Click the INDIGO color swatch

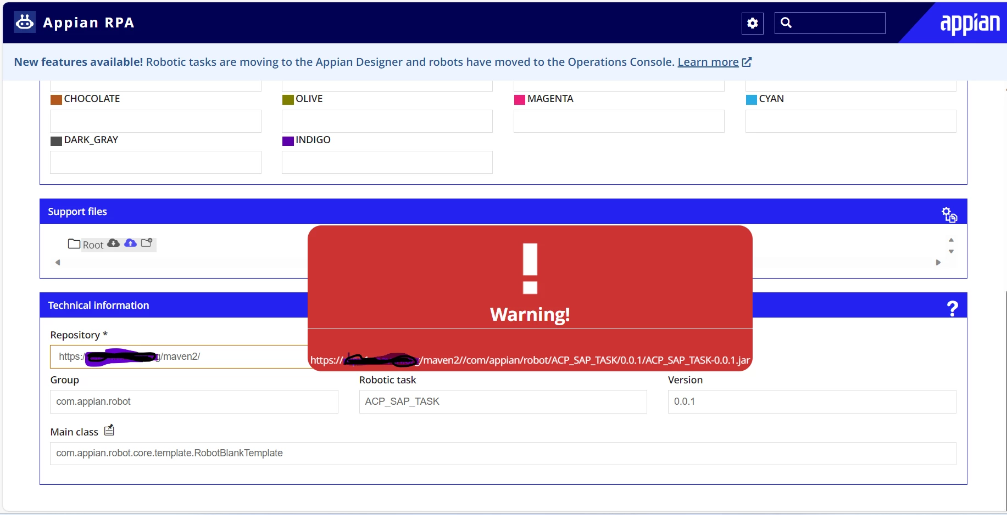(x=288, y=141)
